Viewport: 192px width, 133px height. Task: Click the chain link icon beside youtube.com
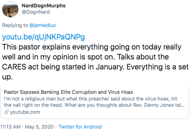(x=7, y=112)
